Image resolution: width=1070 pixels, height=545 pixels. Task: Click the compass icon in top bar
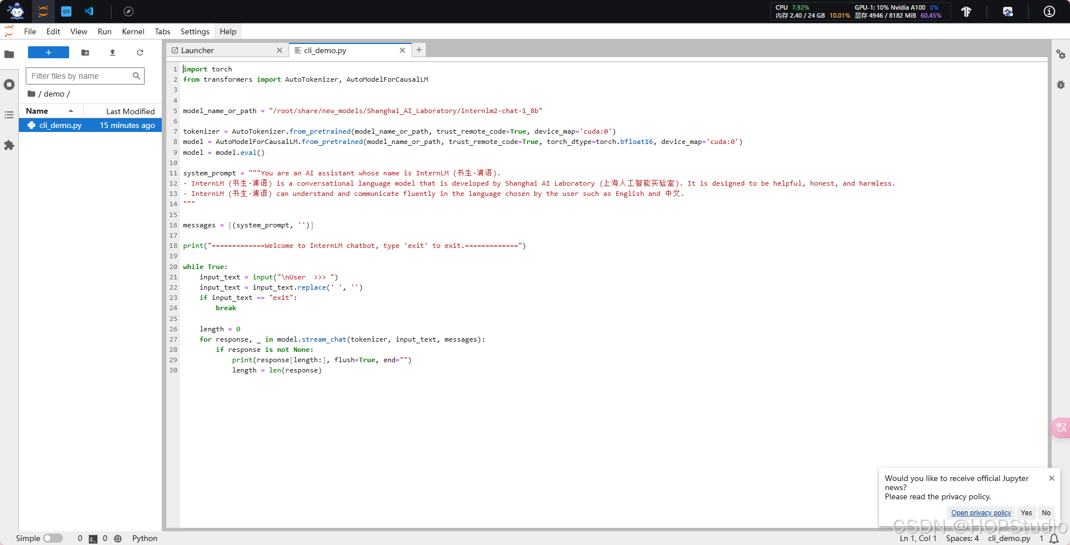tap(129, 11)
